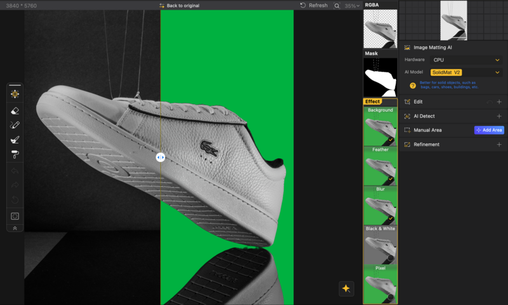Click the Edit section undo arrow

click(490, 102)
